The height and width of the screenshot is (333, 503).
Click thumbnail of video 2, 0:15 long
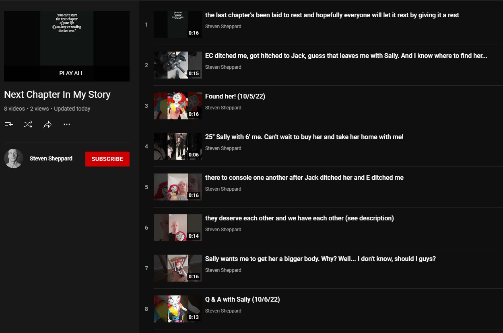point(178,65)
